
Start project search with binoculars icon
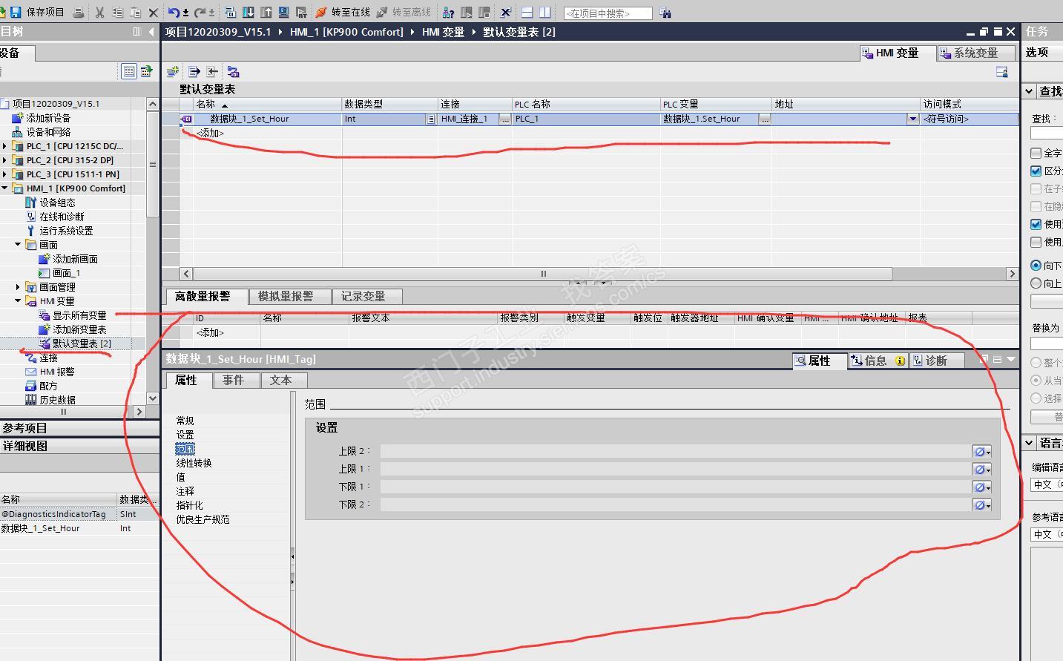click(665, 13)
